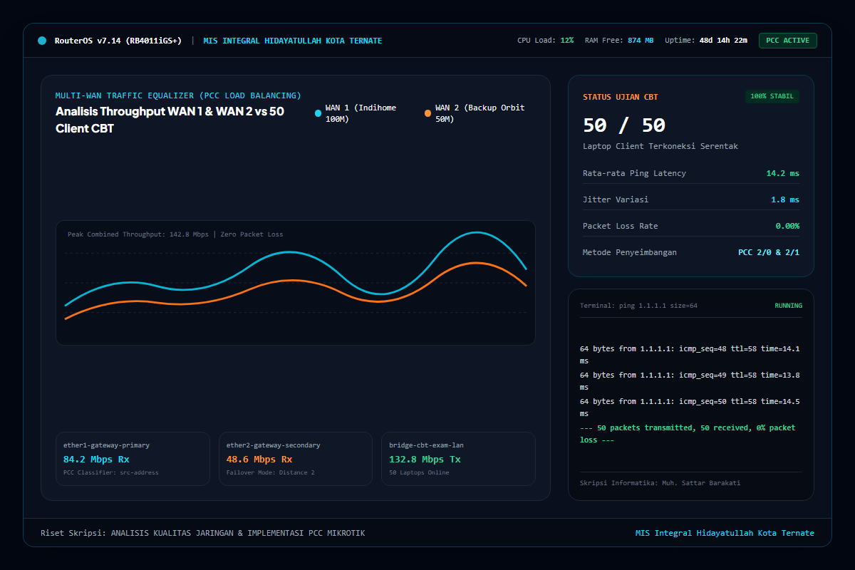Click the PCC Classifier: src-address note

(x=111, y=472)
